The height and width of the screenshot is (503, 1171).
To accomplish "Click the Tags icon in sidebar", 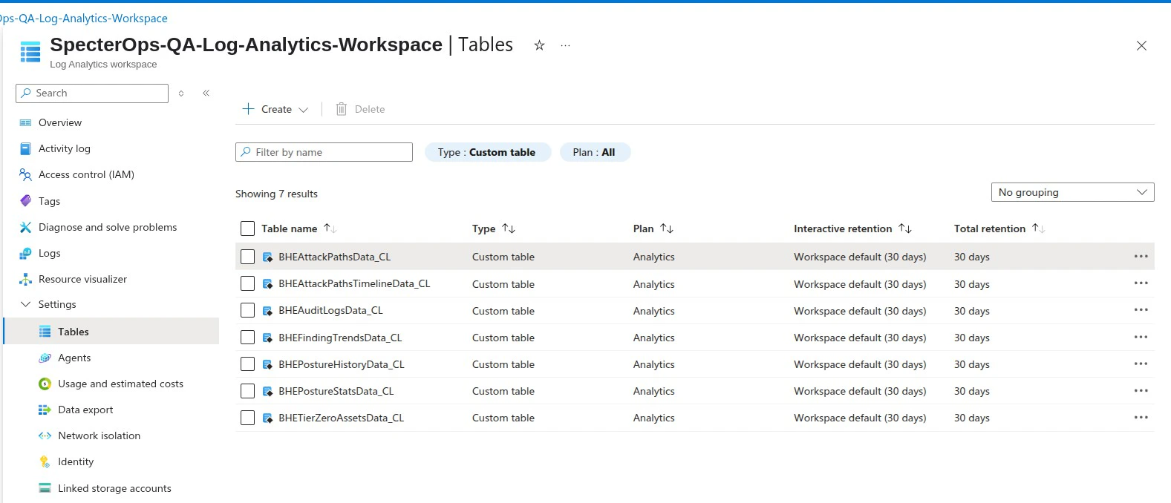I will [x=25, y=201].
